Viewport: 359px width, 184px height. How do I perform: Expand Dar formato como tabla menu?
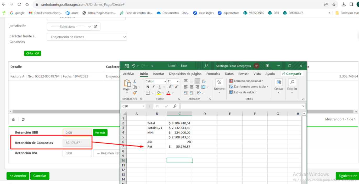pos(249,87)
